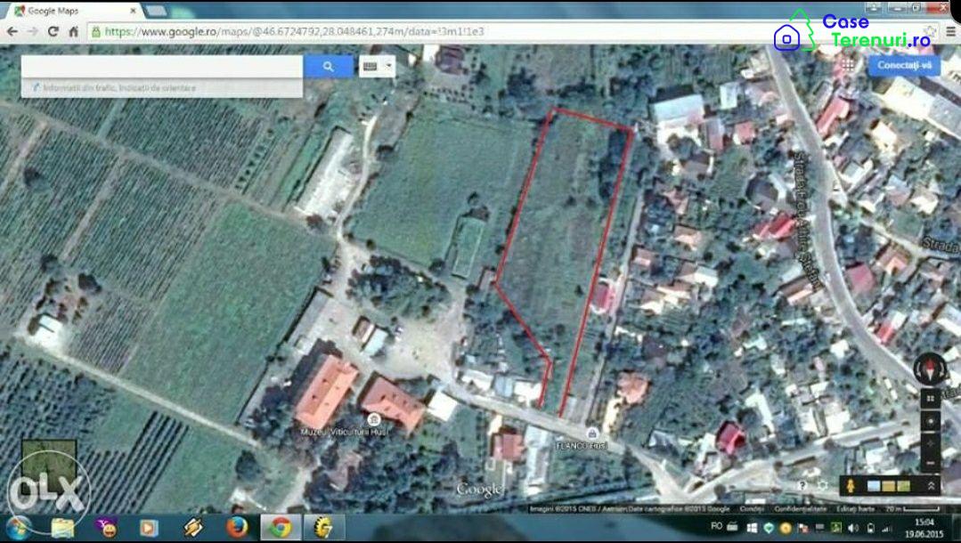
Task: Click the compass to reset map orientation
Action: click(x=929, y=368)
